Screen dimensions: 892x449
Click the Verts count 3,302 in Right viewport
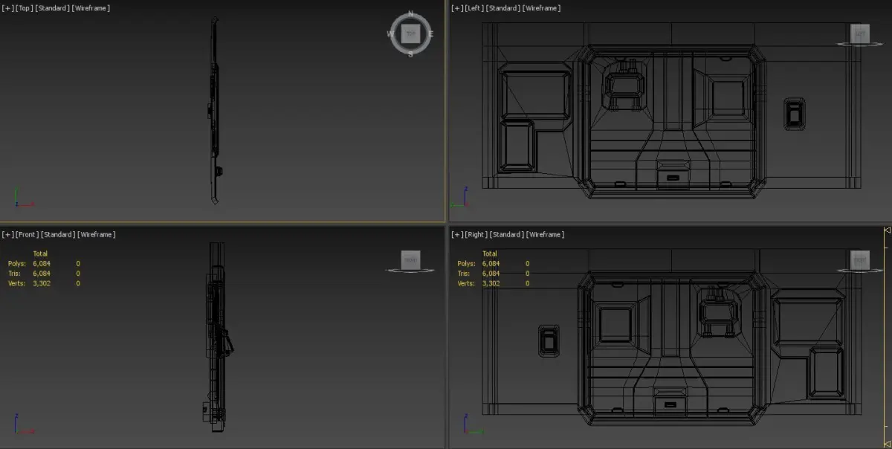[491, 283]
